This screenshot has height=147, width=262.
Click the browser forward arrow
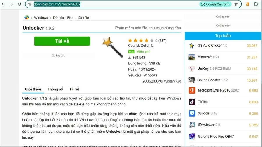click(11, 4)
